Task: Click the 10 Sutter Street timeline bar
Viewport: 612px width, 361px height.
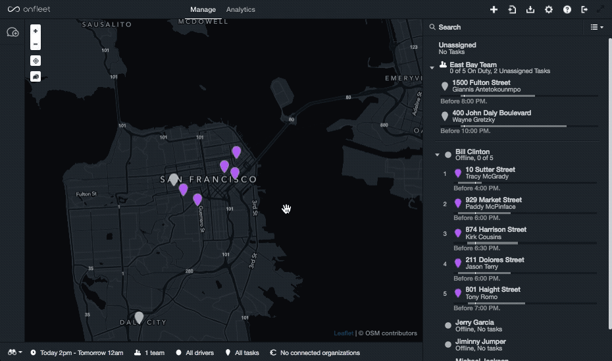Action: [525, 182]
